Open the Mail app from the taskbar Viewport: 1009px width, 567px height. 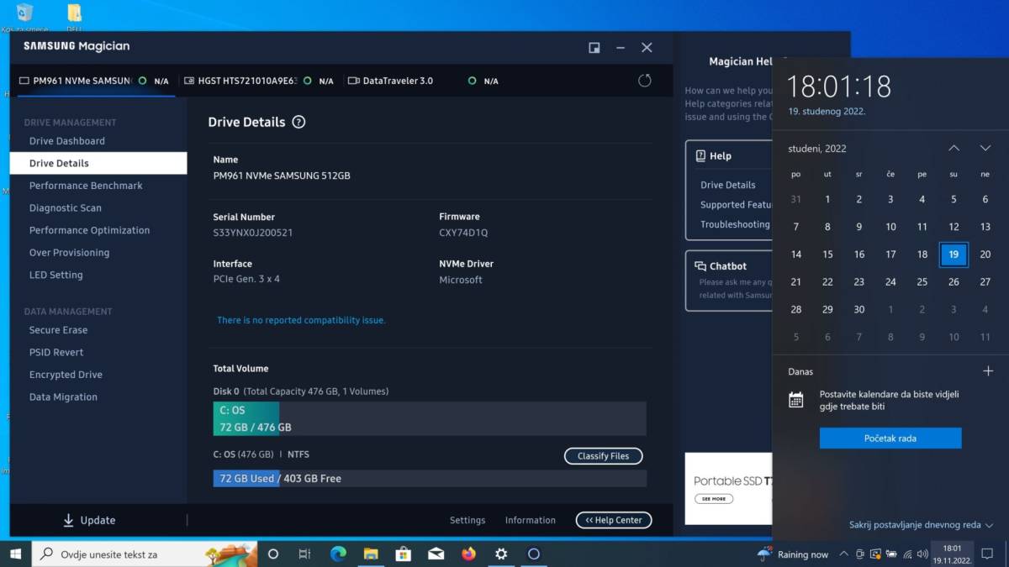coord(436,554)
